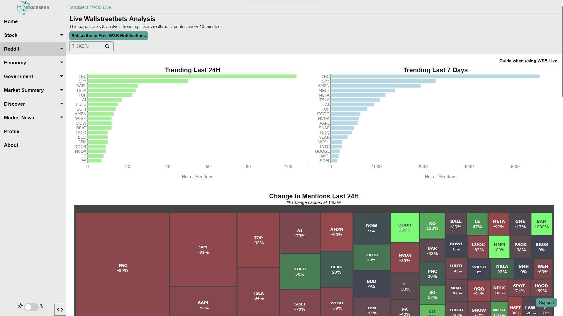Image resolution: width=563 pixels, height=316 pixels.
Task: Click the sidebar collapse arrows icon
Action: (60, 310)
